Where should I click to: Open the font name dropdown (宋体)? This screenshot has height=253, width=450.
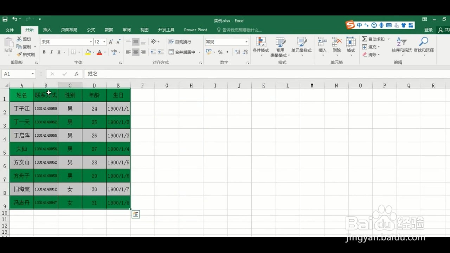[x=90, y=42]
